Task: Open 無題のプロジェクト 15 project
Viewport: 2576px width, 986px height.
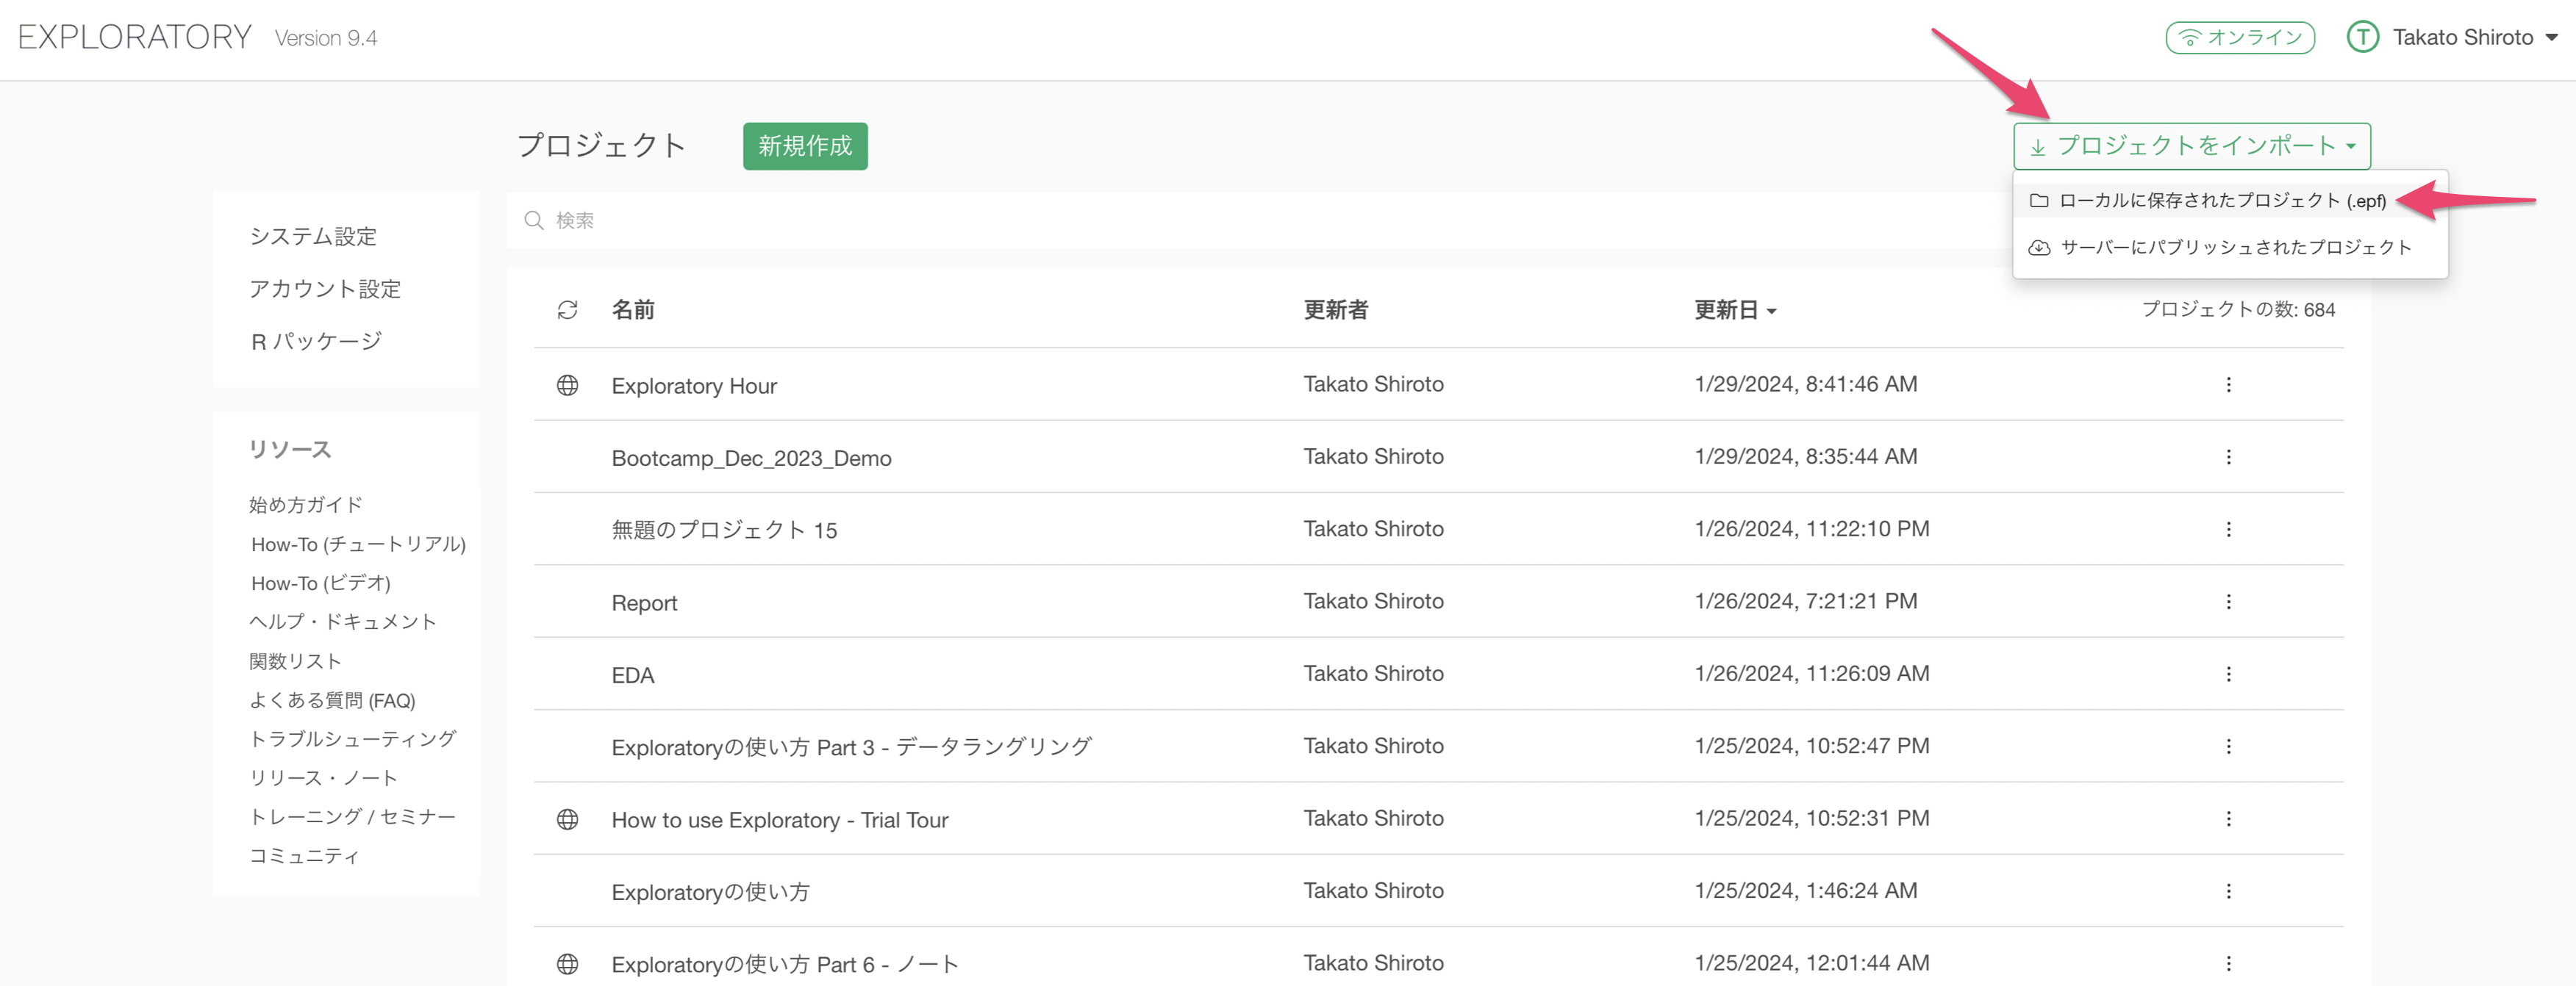Action: [x=724, y=530]
